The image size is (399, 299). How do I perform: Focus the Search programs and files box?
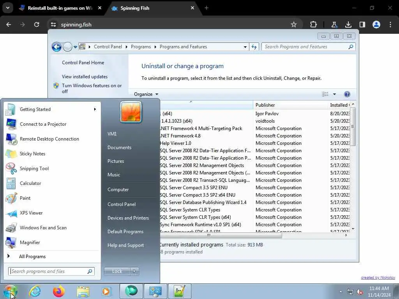[51, 271]
